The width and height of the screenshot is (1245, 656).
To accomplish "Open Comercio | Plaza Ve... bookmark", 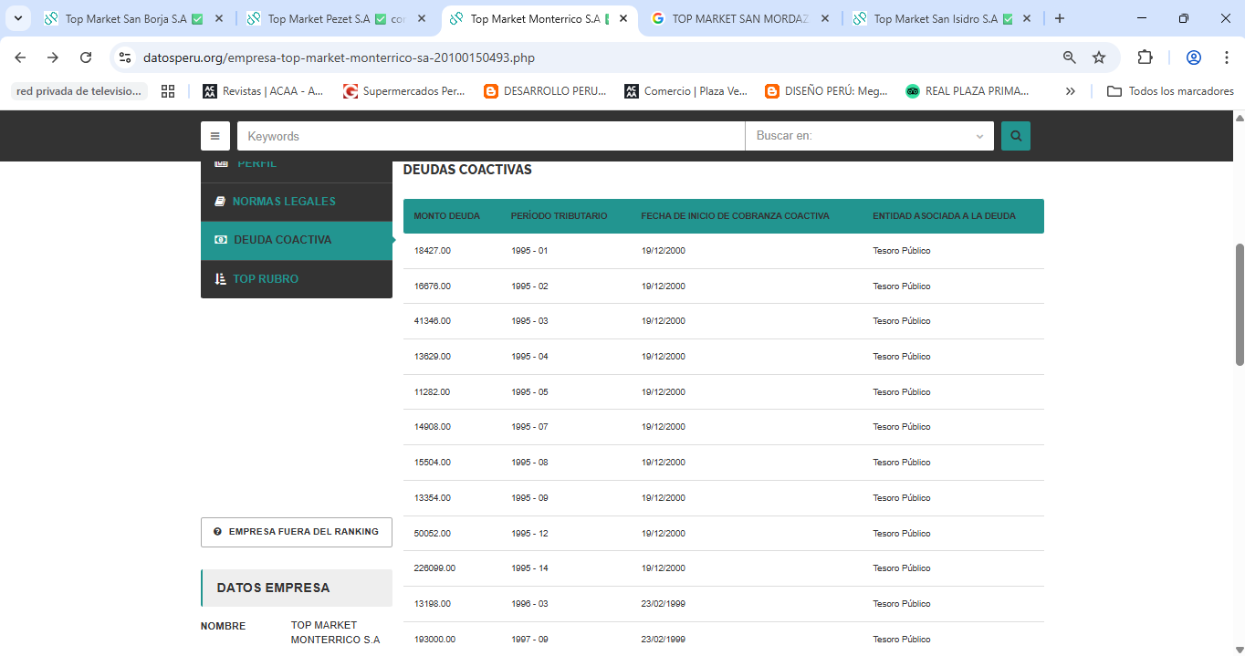I will click(x=685, y=91).
